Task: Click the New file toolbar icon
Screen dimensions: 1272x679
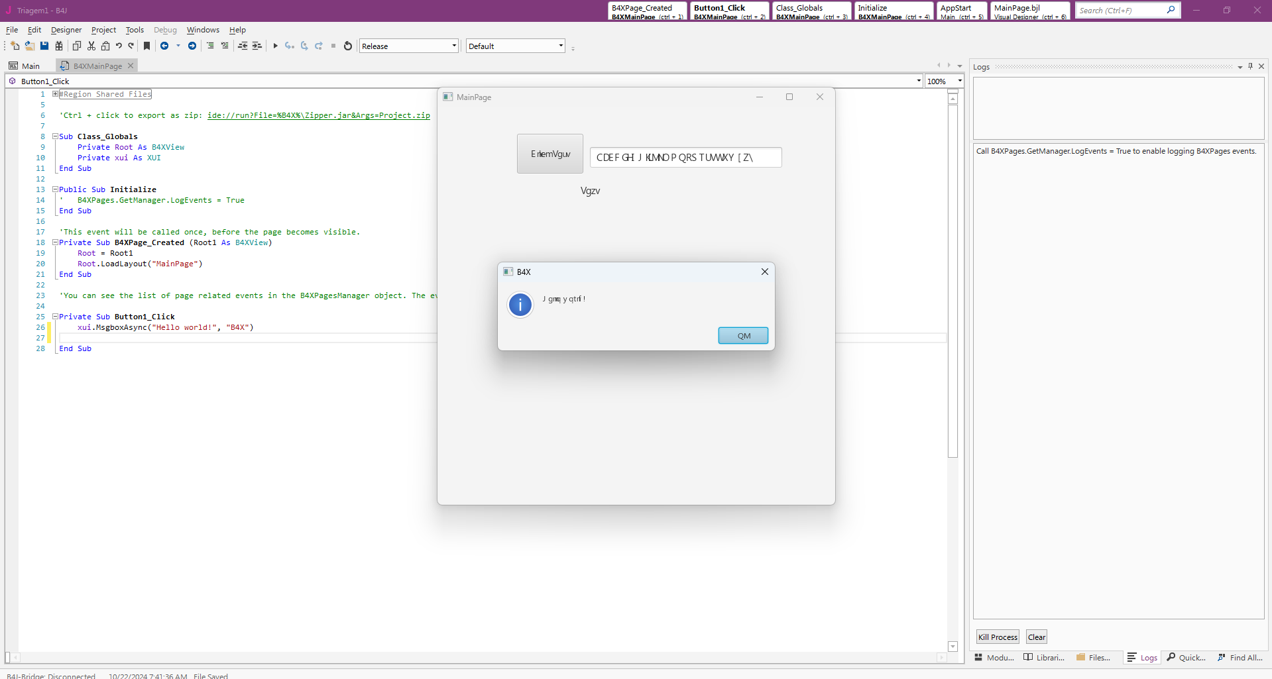Action: coord(15,46)
